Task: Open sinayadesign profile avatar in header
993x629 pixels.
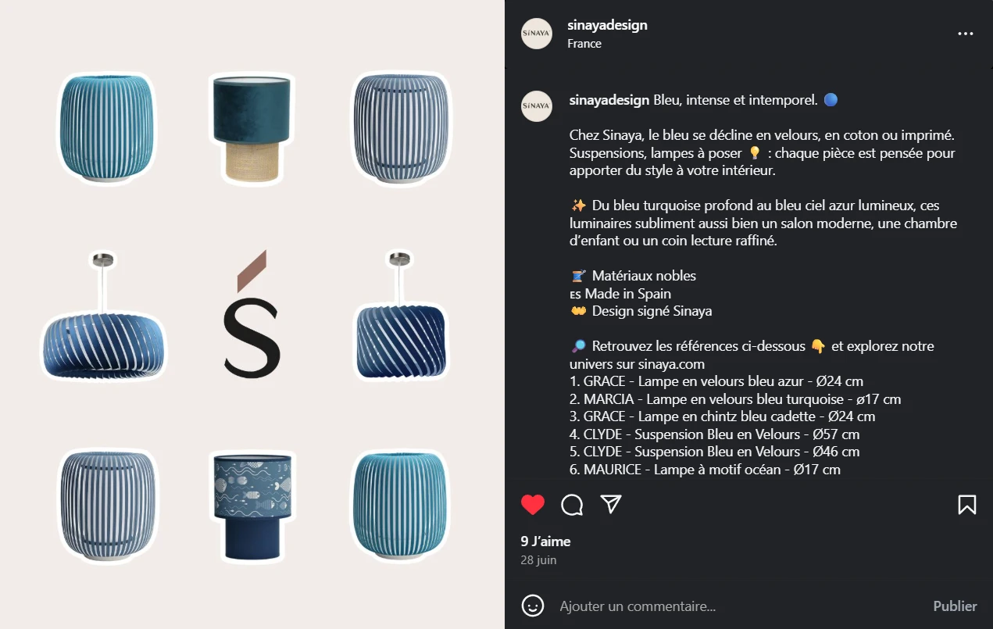Action: pos(537,34)
